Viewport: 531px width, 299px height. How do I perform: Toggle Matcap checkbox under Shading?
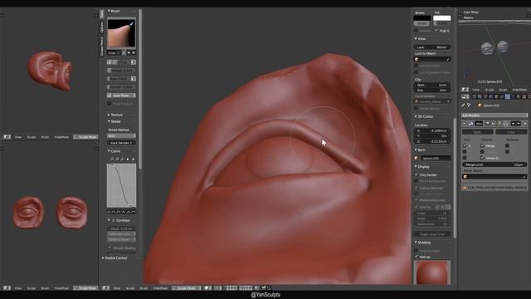[417, 257]
